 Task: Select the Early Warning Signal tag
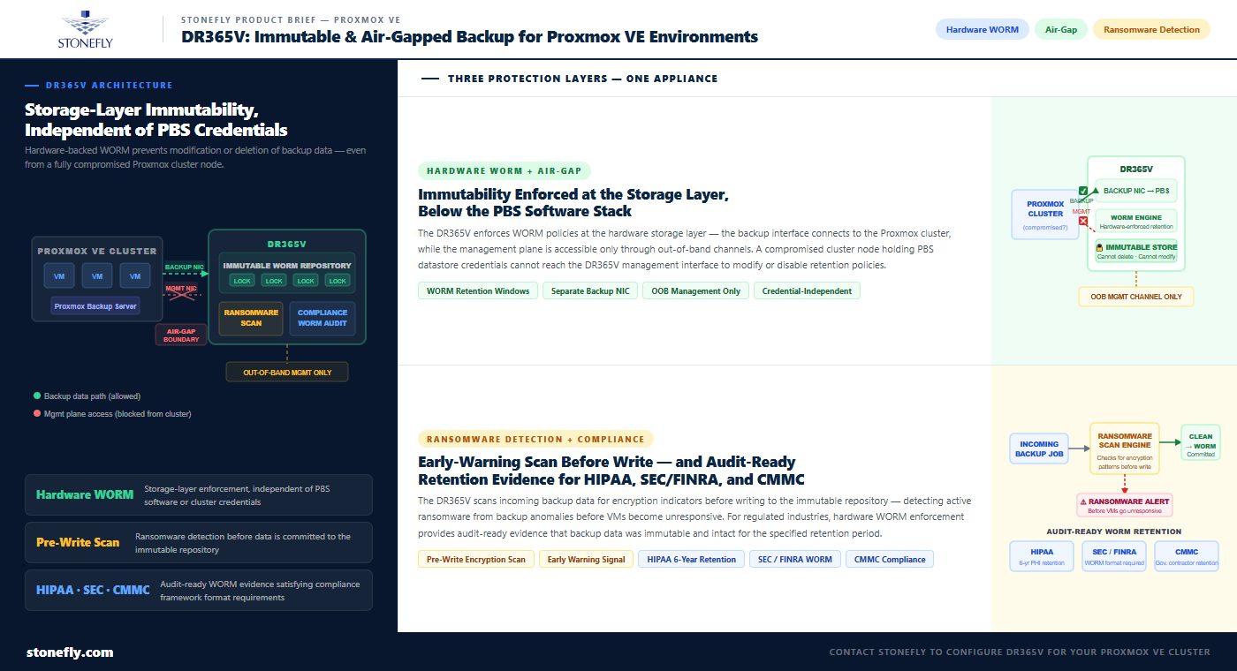586,559
